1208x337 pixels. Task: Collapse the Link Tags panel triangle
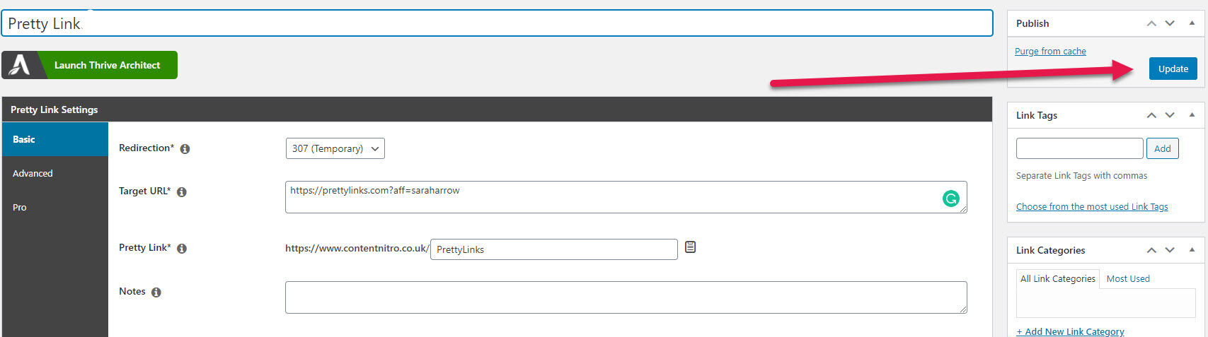click(x=1192, y=115)
